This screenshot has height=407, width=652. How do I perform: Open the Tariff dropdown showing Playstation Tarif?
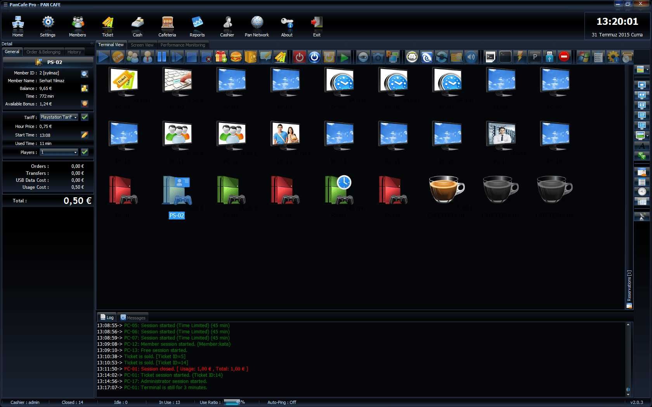(59, 117)
